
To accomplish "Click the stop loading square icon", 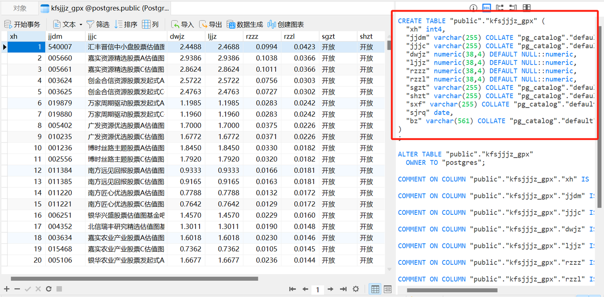I will point(59,289).
